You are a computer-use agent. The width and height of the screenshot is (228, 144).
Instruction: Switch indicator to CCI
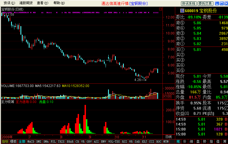tap(151, 142)
